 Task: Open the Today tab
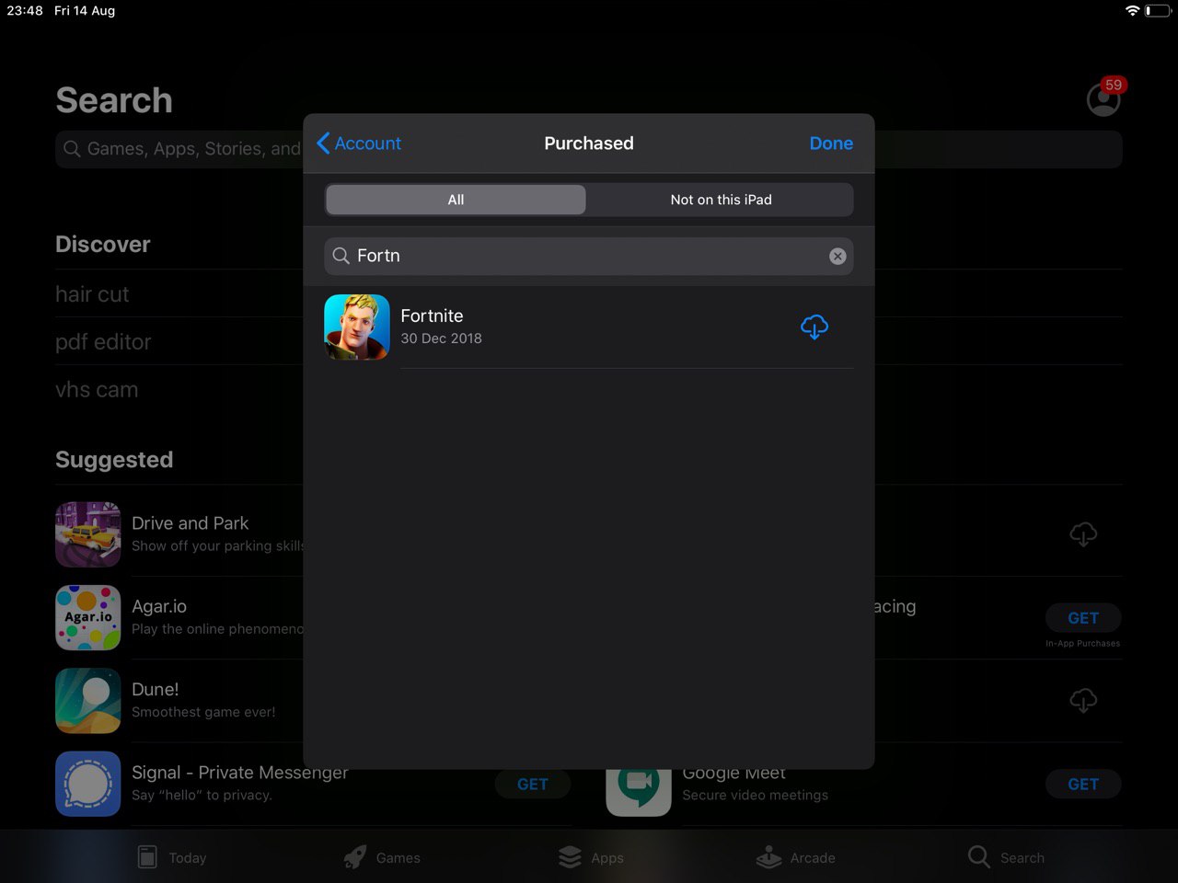click(x=172, y=857)
